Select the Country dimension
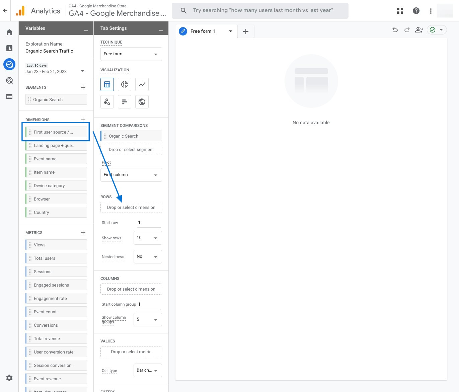459x392 pixels. tap(56, 213)
